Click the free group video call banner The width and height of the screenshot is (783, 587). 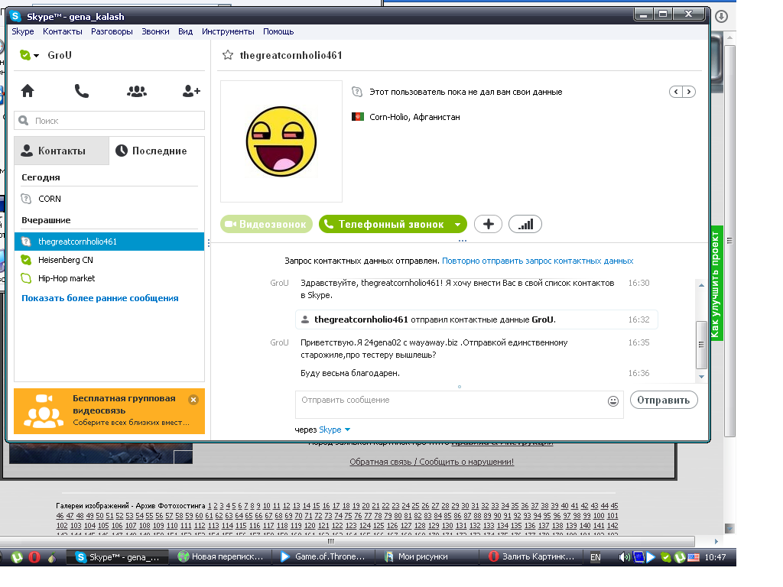click(x=109, y=410)
